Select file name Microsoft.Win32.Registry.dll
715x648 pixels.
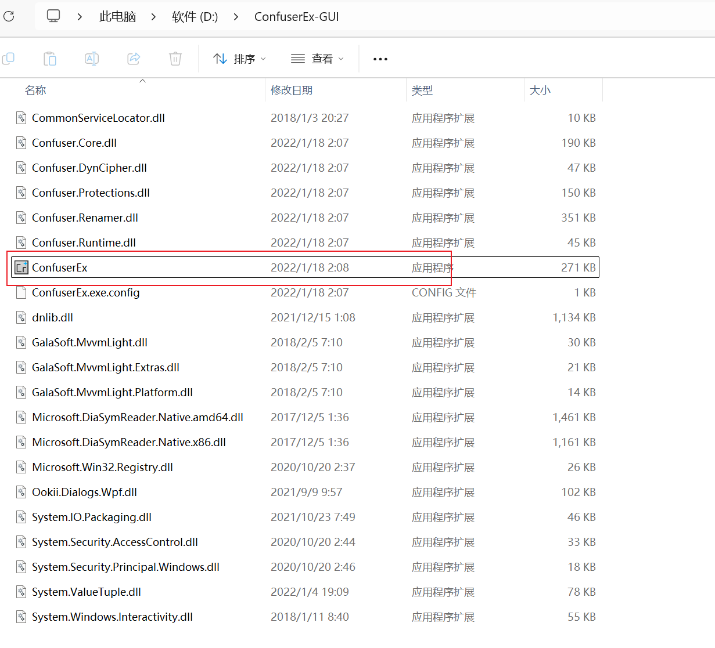point(102,467)
